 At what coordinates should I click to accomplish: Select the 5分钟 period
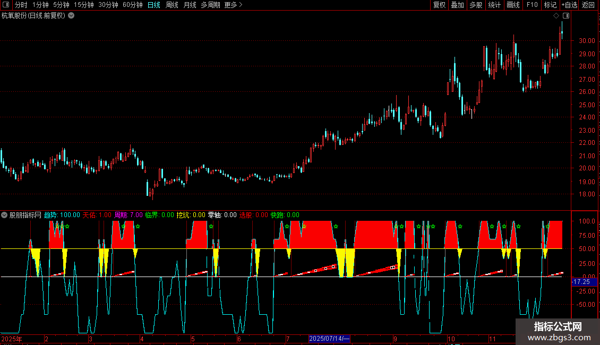point(61,5)
